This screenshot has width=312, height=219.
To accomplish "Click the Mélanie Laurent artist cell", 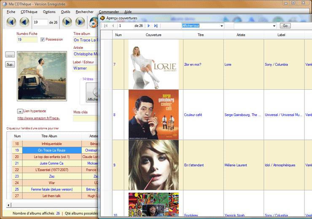I will 244,165.
